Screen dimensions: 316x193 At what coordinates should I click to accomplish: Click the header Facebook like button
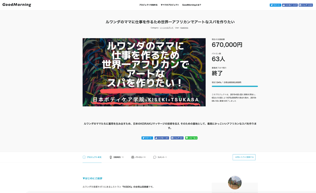click(x=290, y=5)
